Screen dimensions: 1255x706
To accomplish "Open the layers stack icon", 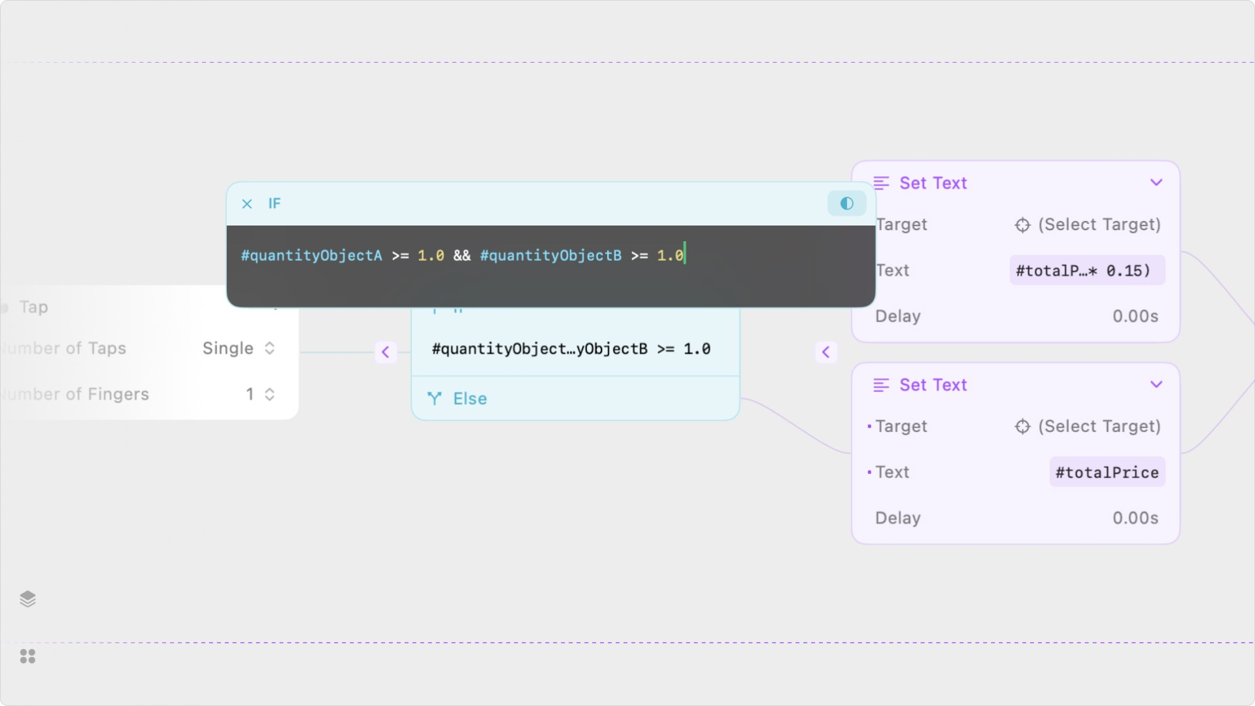I will coord(27,599).
